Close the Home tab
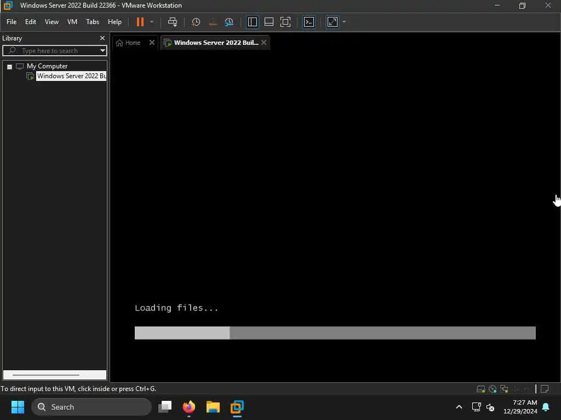The height and width of the screenshot is (420, 561). [152, 42]
